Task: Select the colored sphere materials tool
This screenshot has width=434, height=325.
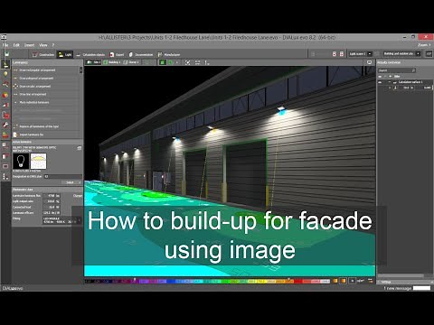Action: pos(5,95)
